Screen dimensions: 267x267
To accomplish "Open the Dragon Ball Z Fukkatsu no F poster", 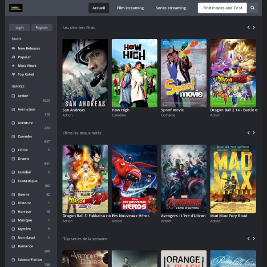I will [85, 179].
